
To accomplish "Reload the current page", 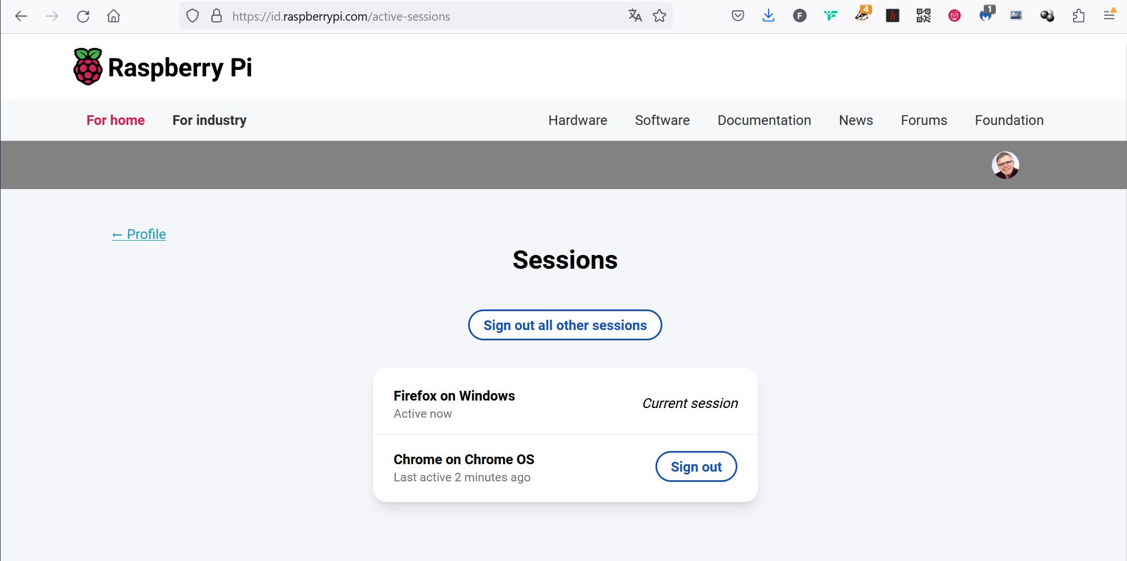I will pyautogui.click(x=83, y=16).
